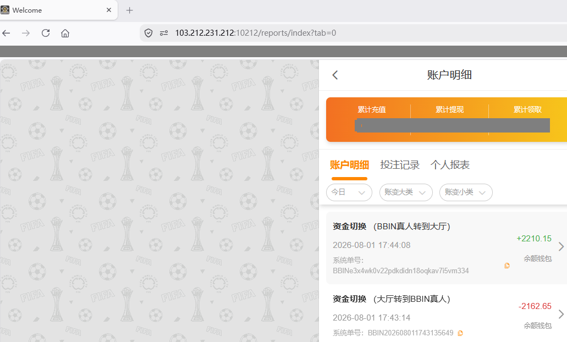
Task: Open site permissions icon in address bar
Action: [164, 33]
